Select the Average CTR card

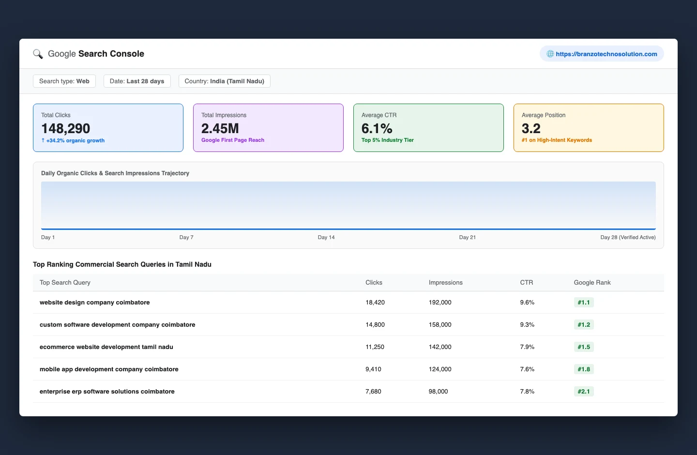pos(428,128)
